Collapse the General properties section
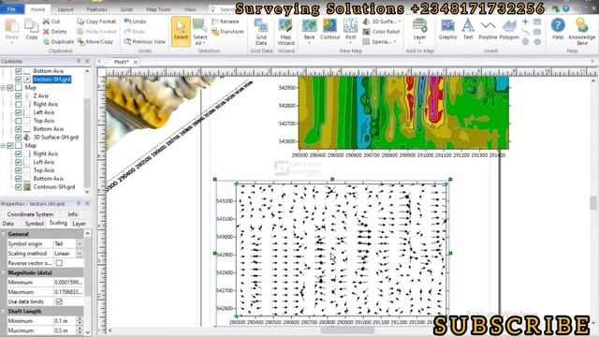 [4, 234]
